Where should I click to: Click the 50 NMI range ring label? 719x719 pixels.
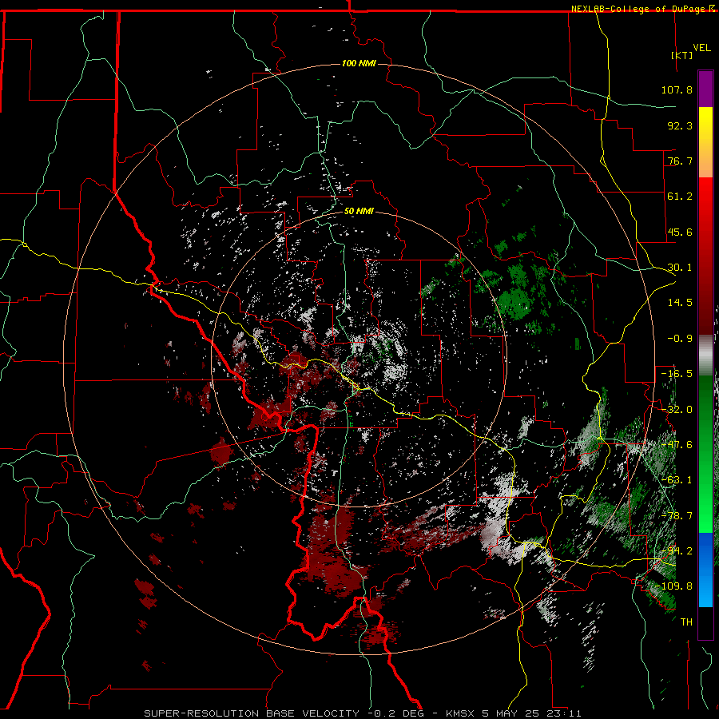[x=359, y=211]
